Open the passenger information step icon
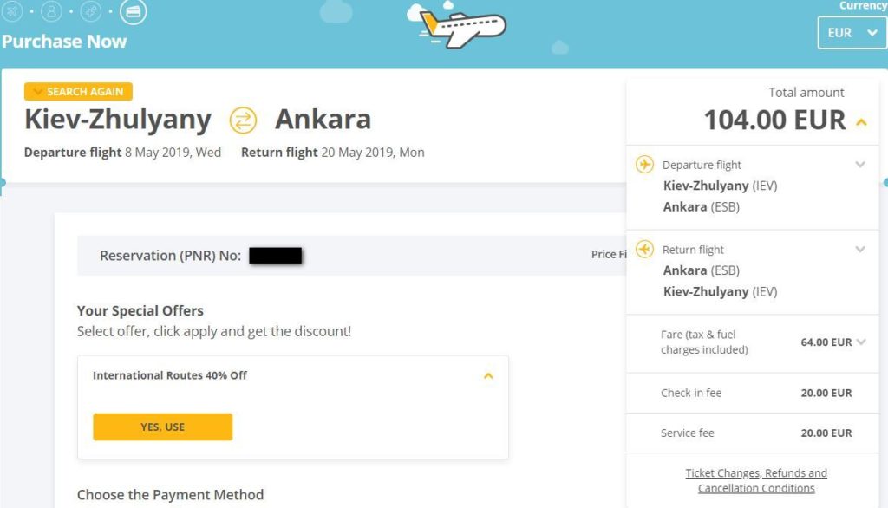The height and width of the screenshot is (508, 888). click(x=51, y=11)
